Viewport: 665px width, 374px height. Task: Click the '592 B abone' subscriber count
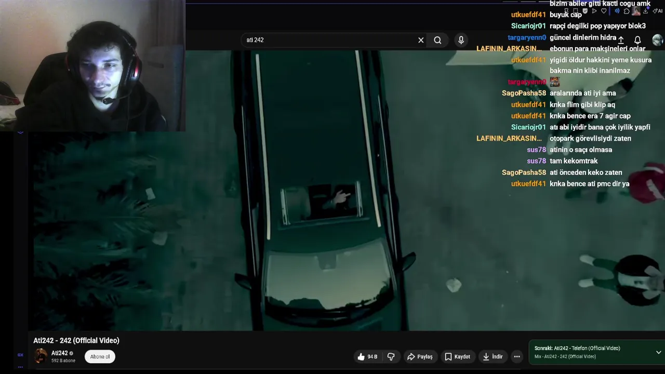[63, 360]
